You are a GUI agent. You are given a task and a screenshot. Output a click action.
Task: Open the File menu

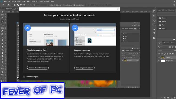click(5, 1)
